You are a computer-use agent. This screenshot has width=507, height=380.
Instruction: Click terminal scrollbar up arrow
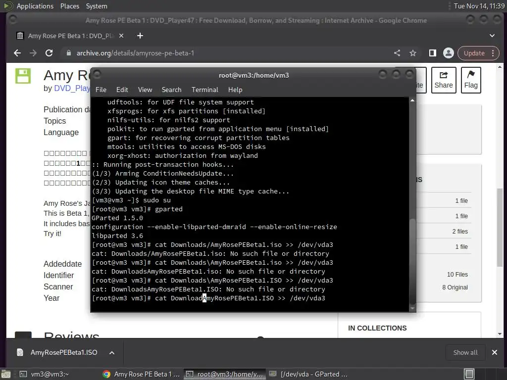coord(412,101)
